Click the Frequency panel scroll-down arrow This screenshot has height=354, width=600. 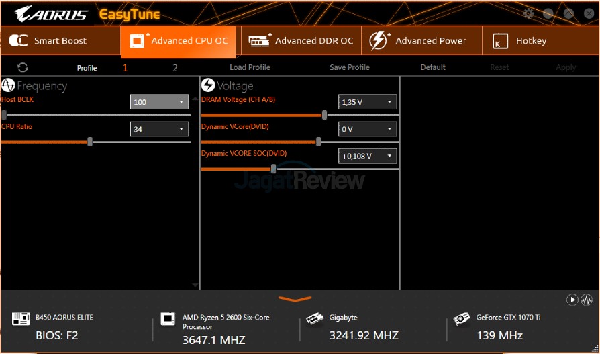pyautogui.click(x=195, y=285)
